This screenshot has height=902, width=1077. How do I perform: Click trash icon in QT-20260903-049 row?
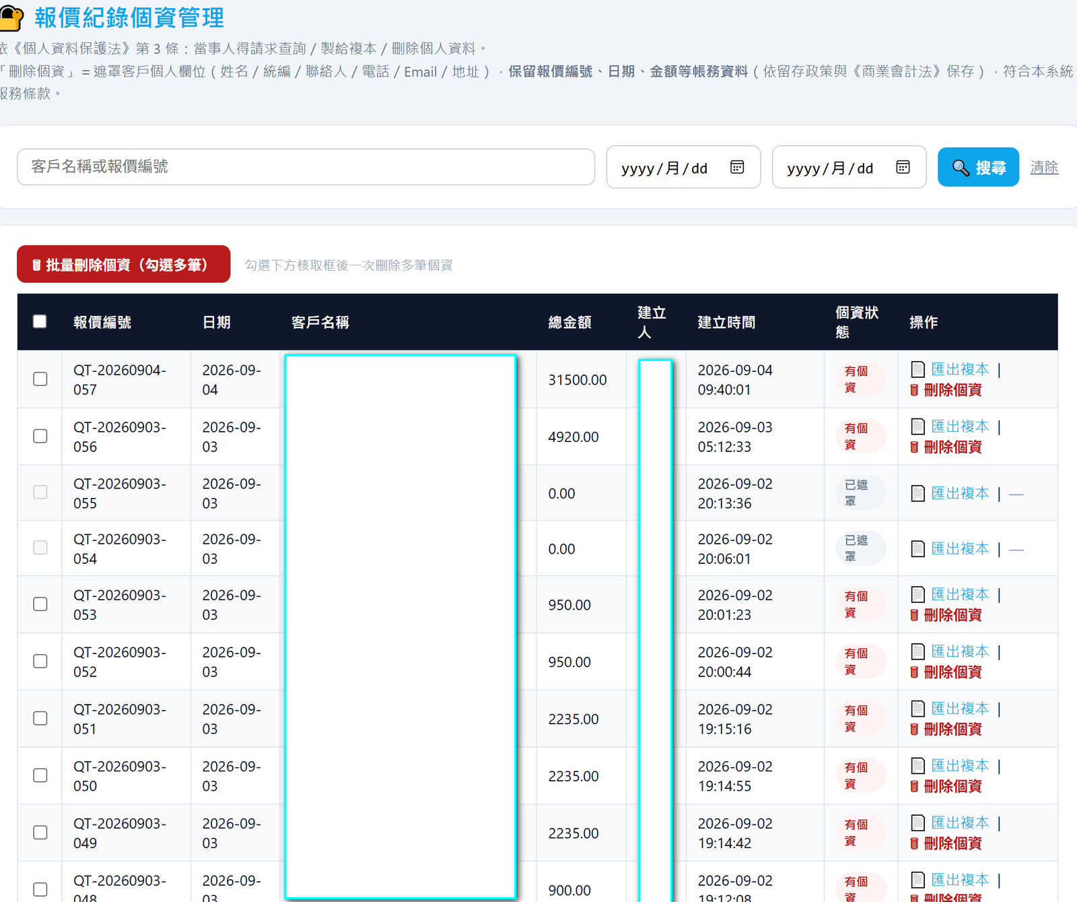coord(914,843)
